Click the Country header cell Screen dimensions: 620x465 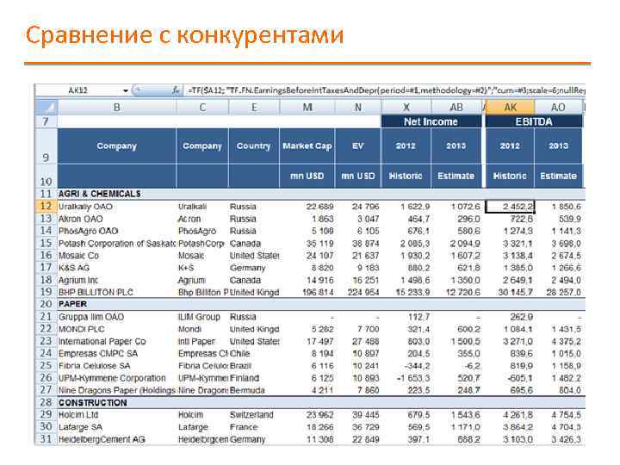254,146
